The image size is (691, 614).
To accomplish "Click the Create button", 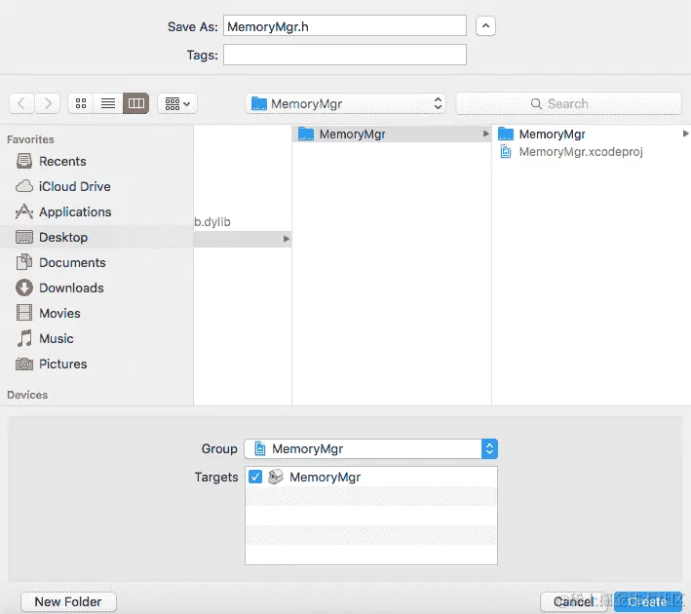I will tap(648, 601).
